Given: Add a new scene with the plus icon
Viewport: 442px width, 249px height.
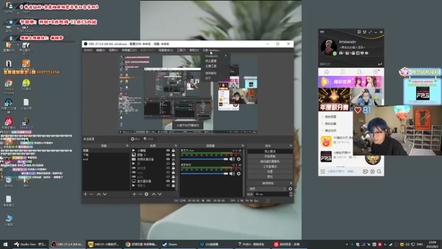Looking at the screenshot, I should pyautogui.click(x=86, y=194).
